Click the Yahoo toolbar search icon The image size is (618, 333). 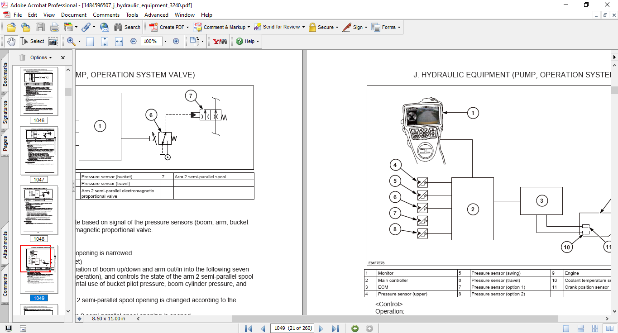[219, 41]
